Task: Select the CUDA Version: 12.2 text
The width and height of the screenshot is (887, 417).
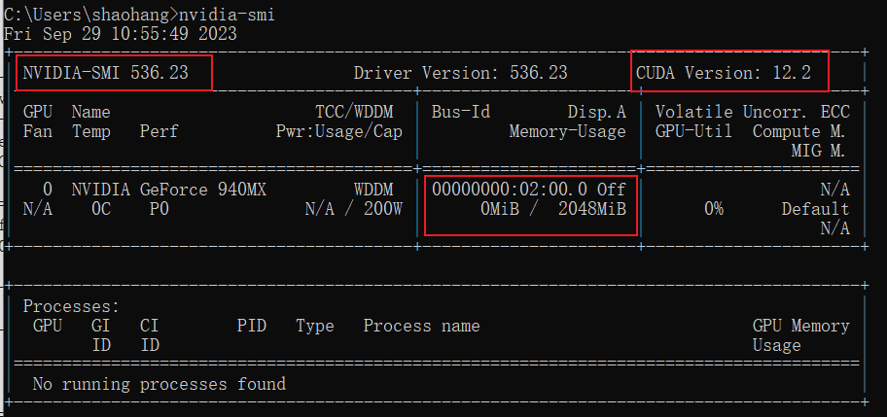Action: 731,72
